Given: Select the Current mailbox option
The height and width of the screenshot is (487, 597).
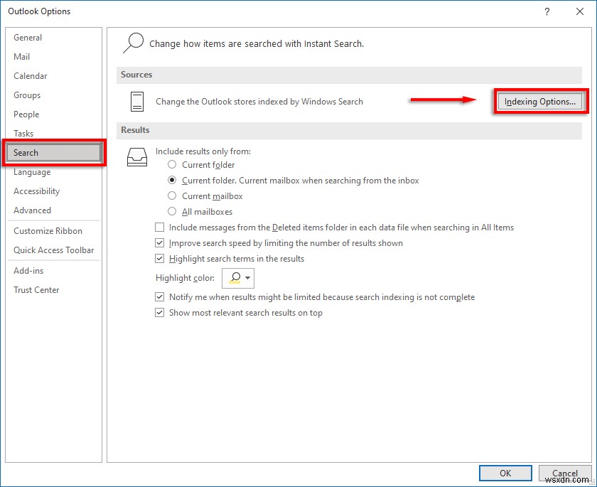Looking at the screenshot, I should pos(171,196).
